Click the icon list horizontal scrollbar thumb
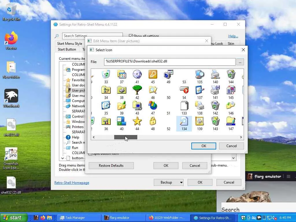 click(126, 137)
